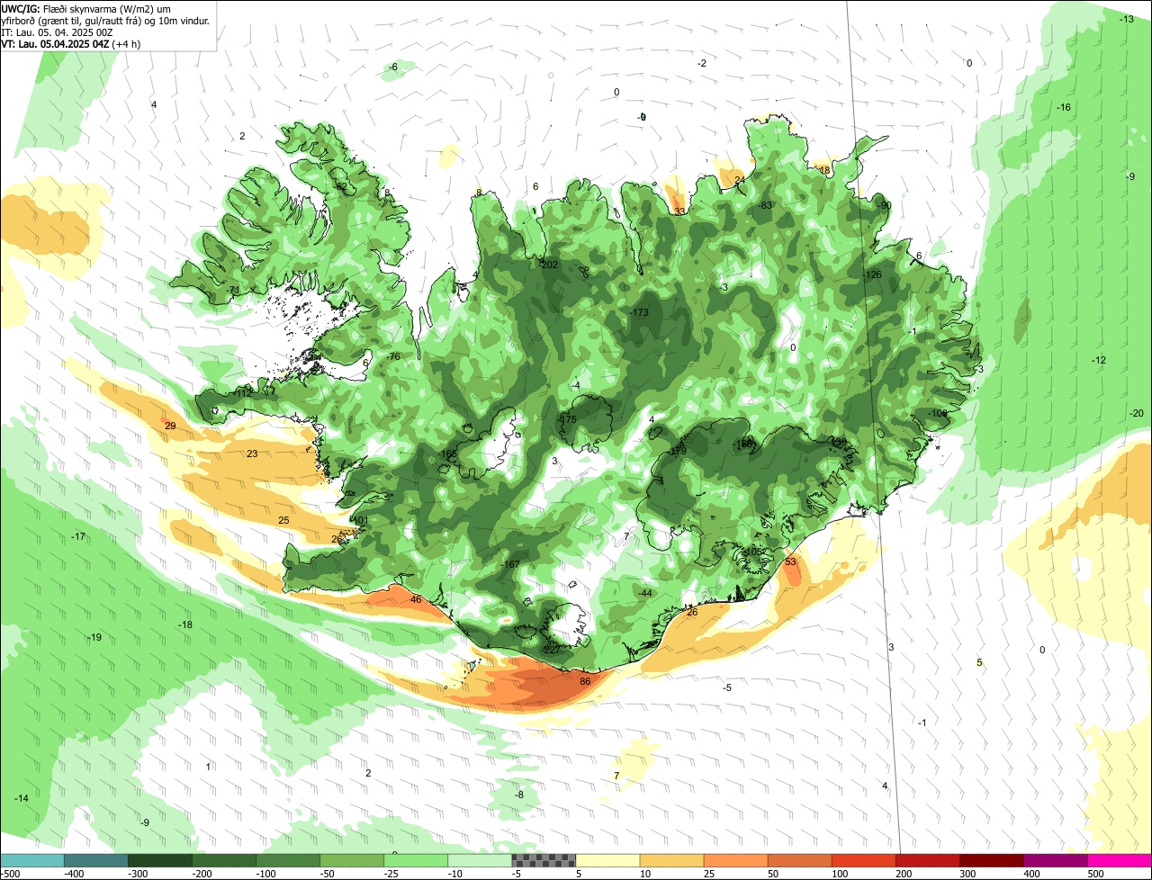The width and height of the screenshot is (1152, 880).
Task: Click the legend swatch between -25 and -10
Action: coord(416,860)
